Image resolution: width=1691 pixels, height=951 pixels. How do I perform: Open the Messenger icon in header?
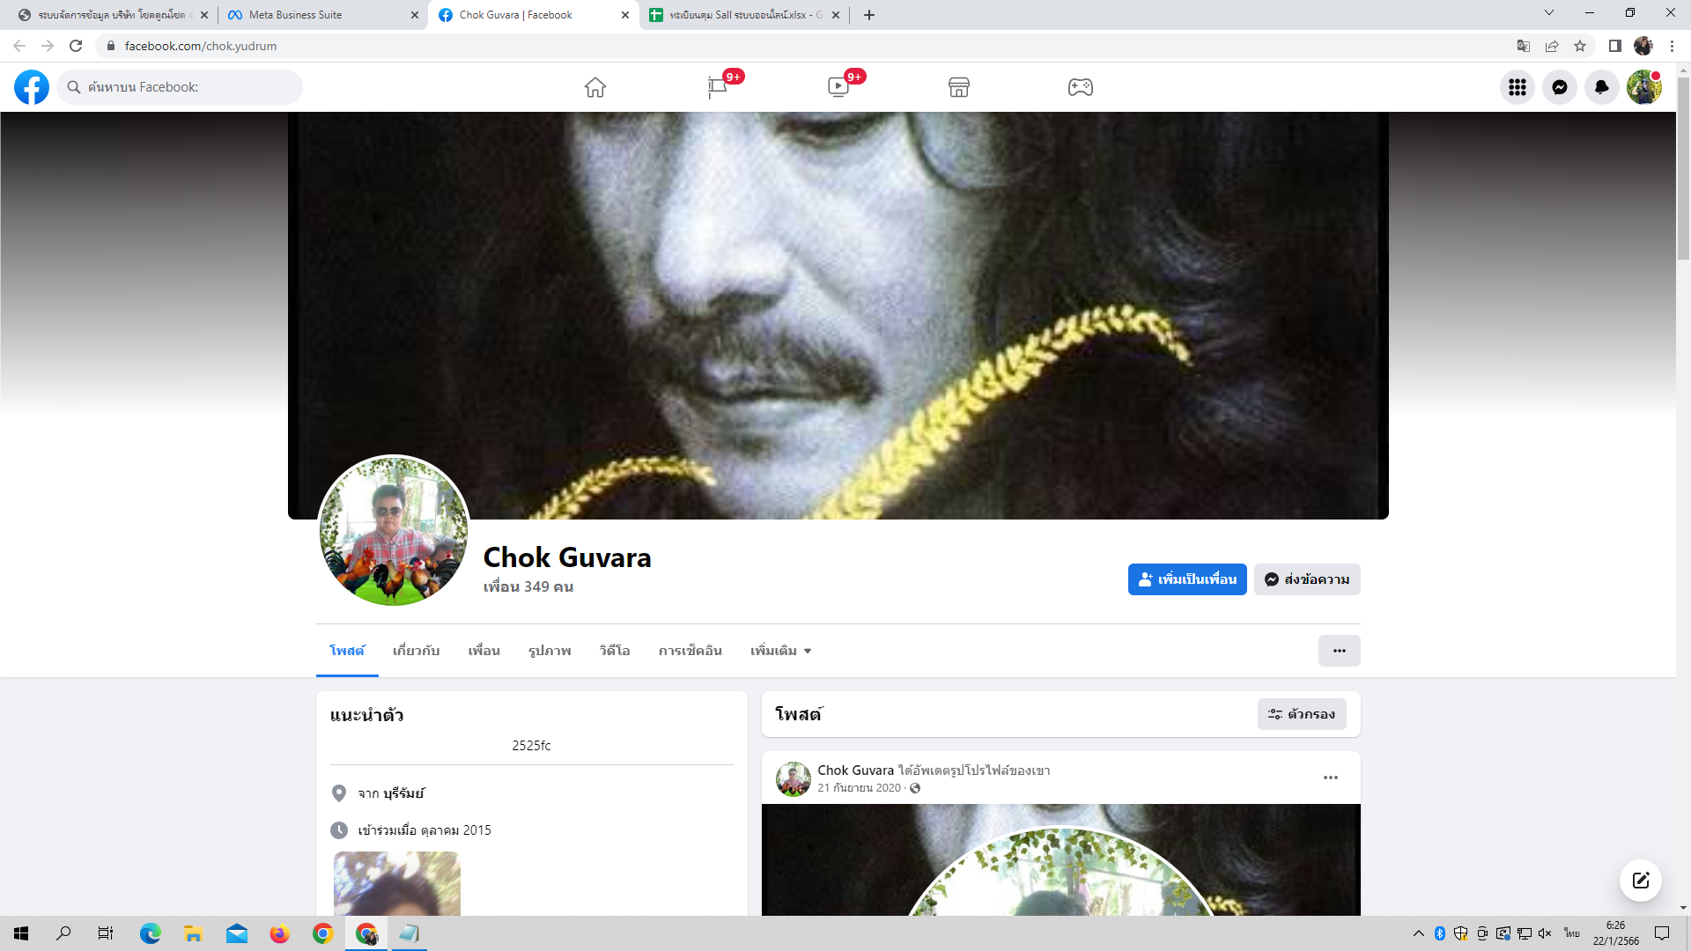tap(1559, 87)
